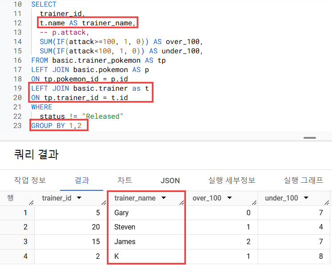Click the LEFT JOIN basic.trainer line
The image size is (332, 265).
coord(90,88)
